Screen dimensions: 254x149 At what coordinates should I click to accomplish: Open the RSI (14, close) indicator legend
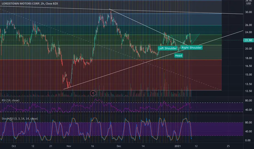[x=11, y=100]
